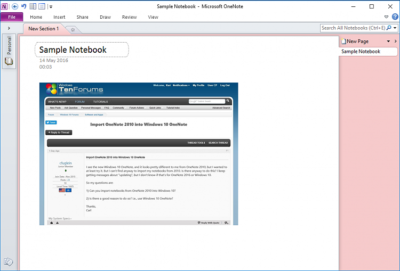Open the search scope dropdown arrow
Image resolution: width=400 pixels, height=271 pixels.
pyautogui.click(x=395, y=28)
